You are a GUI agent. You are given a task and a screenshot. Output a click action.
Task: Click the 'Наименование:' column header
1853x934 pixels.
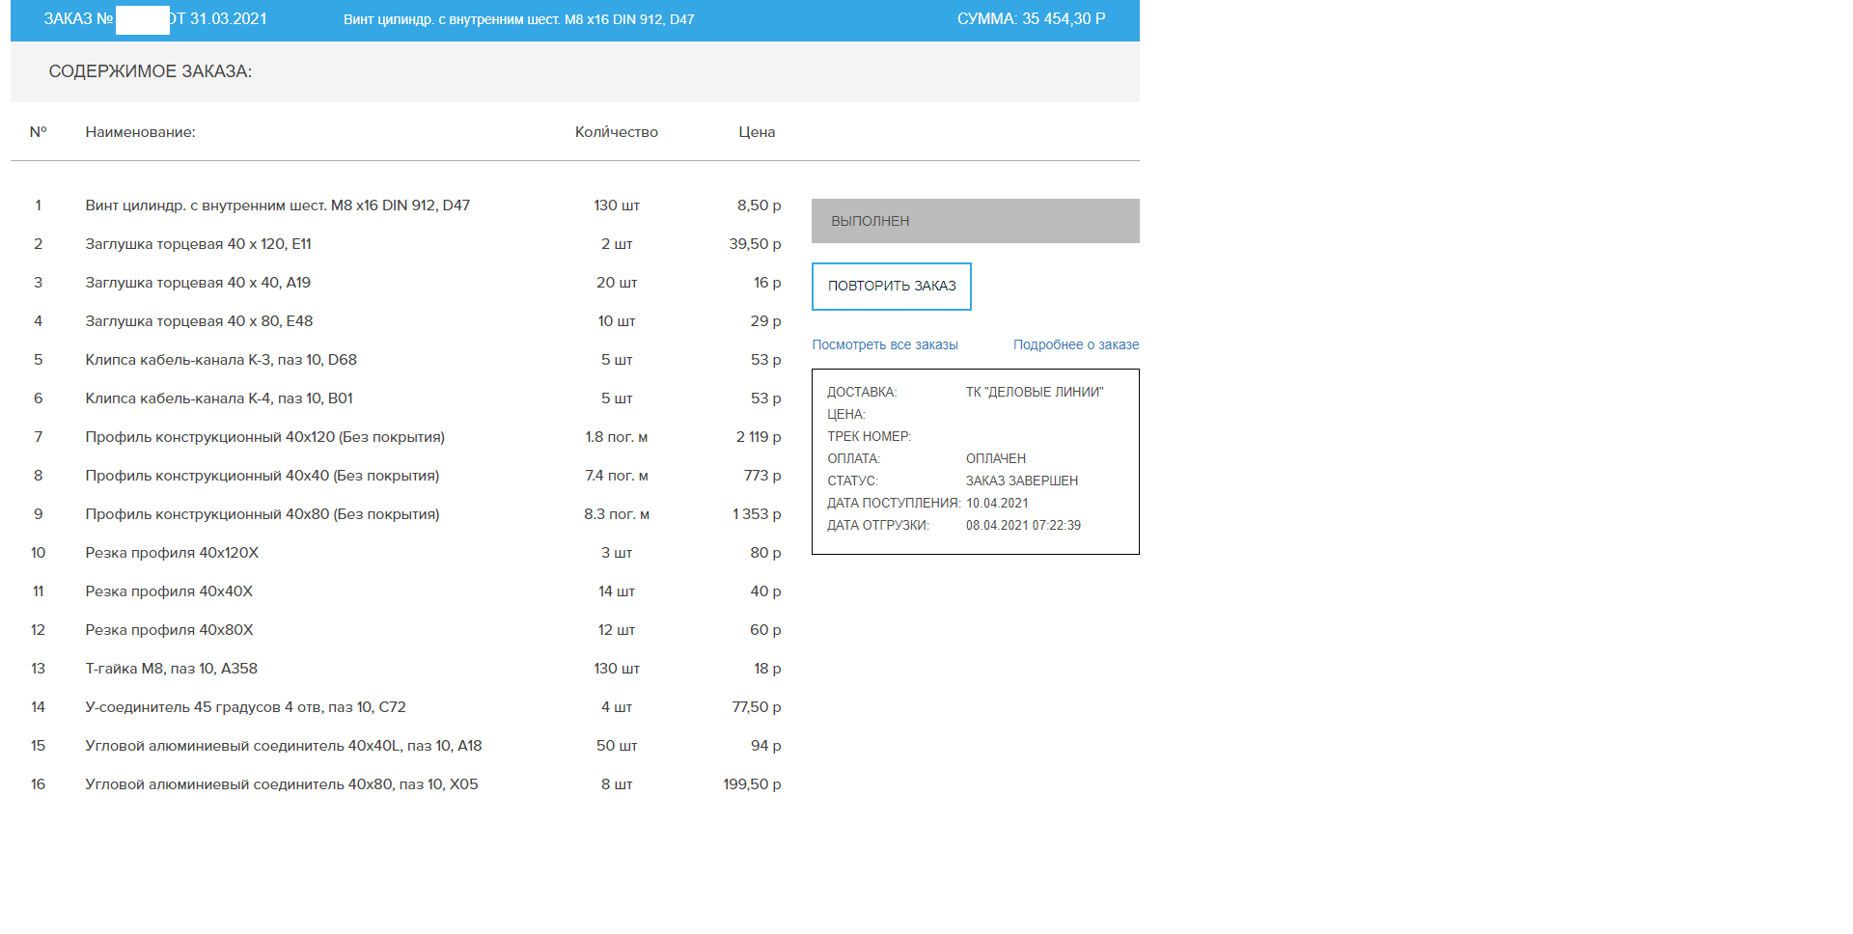click(x=140, y=132)
